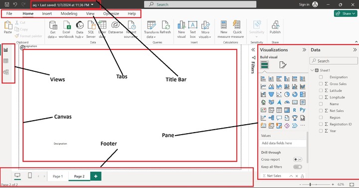The width and height of the screenshot is (359, 188).
Task: Collapse the Data pane
Action: 355,50
